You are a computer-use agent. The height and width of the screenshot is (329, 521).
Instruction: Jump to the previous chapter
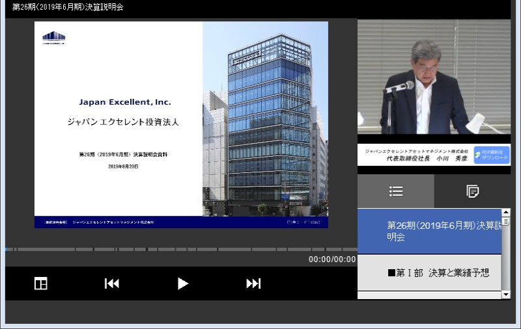111,283
